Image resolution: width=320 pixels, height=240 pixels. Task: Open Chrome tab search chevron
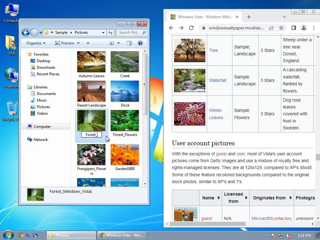tap(284, 17)
